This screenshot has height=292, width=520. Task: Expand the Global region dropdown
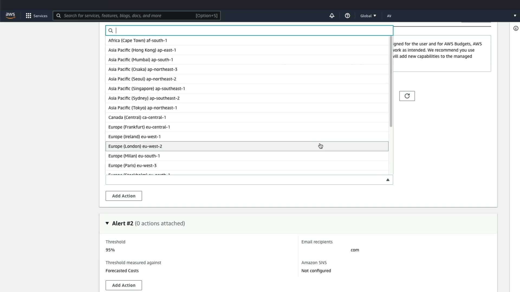368,16
